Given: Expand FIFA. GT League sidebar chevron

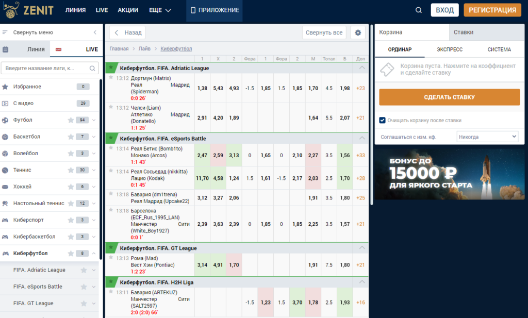Looking at the screenshot, I should [x=94, y=303].
